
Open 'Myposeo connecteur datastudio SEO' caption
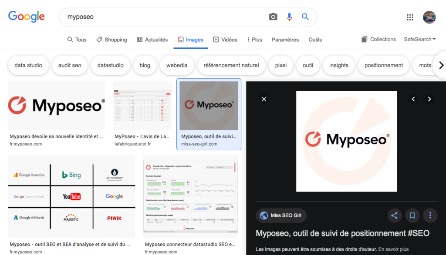click(x=190, y=245)
